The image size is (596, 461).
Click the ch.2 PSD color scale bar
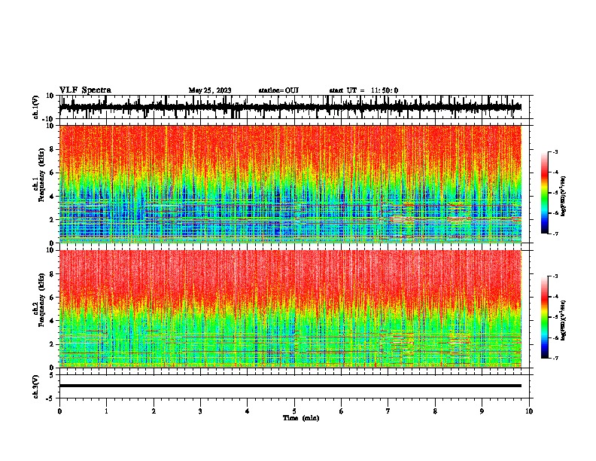pos(545,317)
